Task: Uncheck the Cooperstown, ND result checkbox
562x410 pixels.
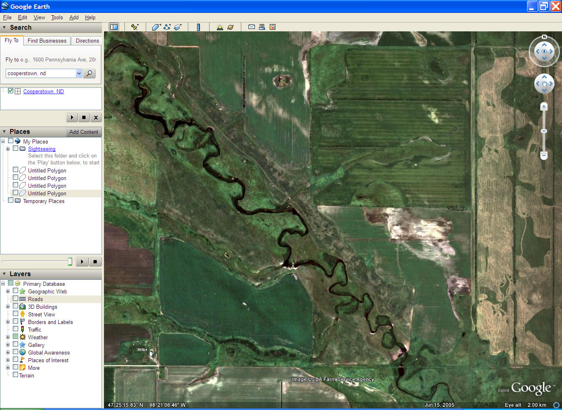Action: (x=11, y=91)
